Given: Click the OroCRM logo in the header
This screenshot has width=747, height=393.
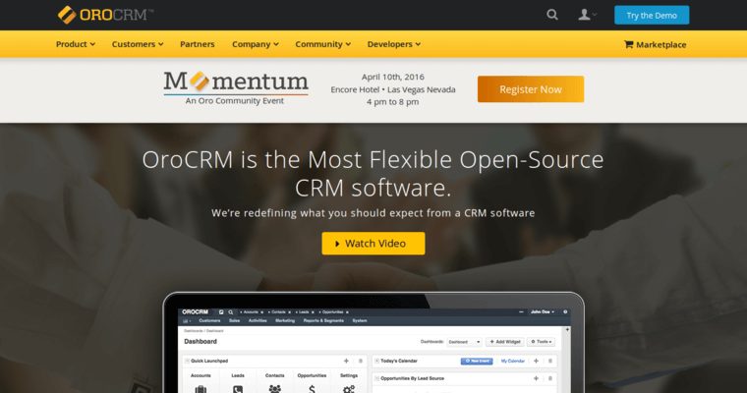Looking at the screenshot, I should point(105,15).
